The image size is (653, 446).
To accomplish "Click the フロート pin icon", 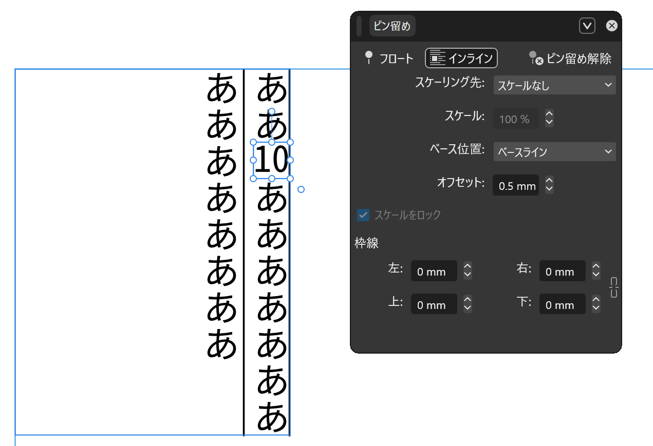I will click(369, 58).
